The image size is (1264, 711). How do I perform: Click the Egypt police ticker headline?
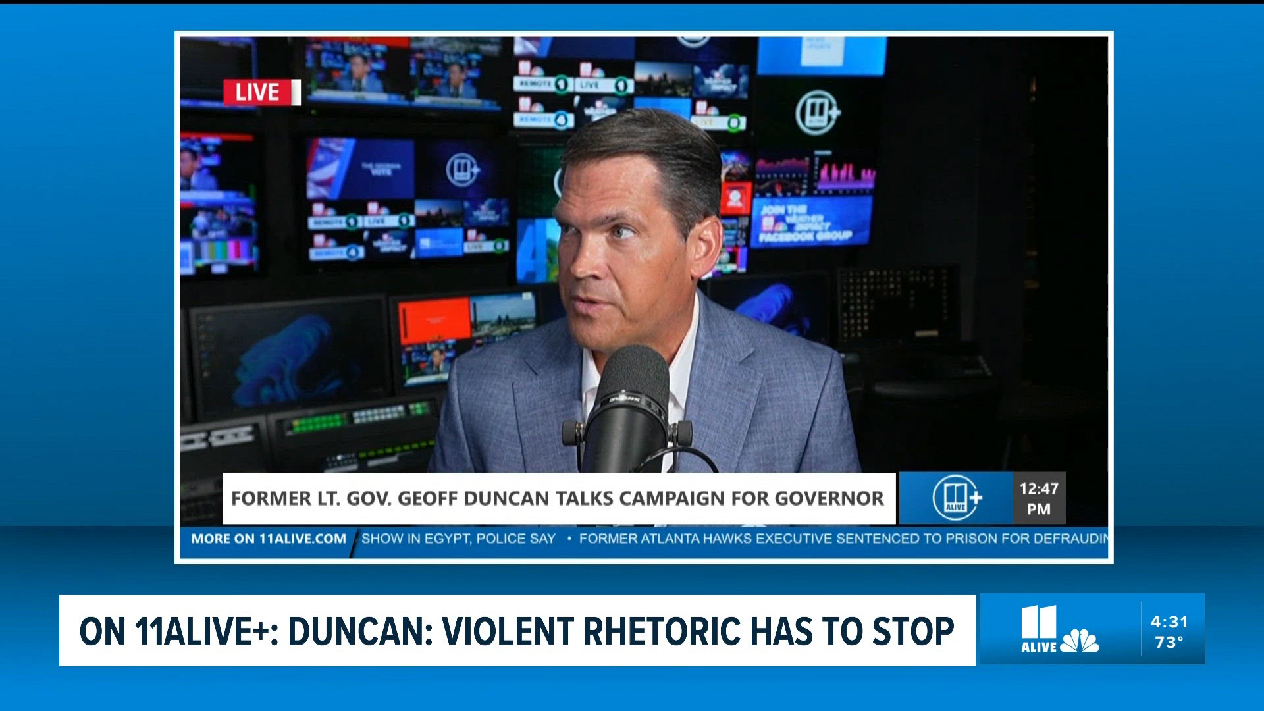(458, 539)
